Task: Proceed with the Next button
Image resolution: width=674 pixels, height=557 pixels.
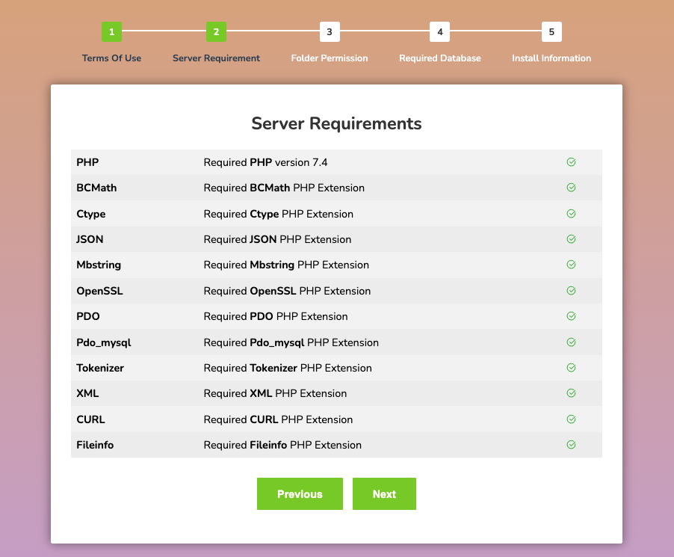Action: pos(384,493)
